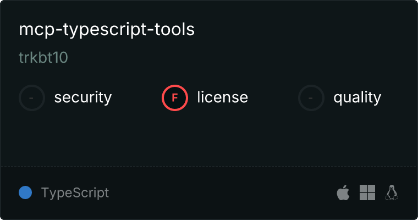Screen dimensions: 418x220
Task: Click the Windows platform icon
Action: [x=367, y=193]
